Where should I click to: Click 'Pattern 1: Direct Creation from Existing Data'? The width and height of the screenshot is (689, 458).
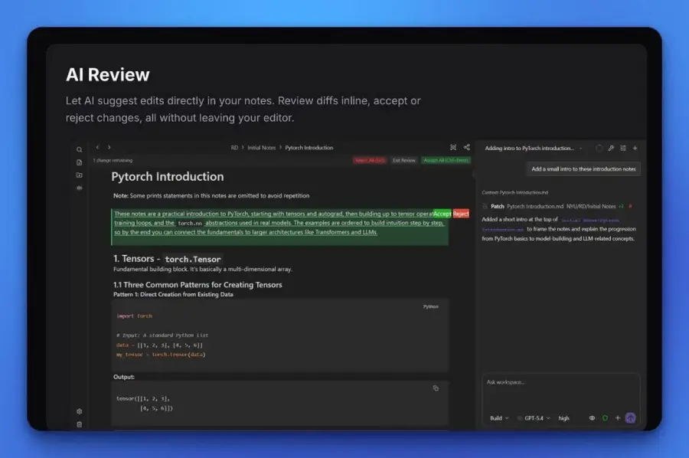173,295
